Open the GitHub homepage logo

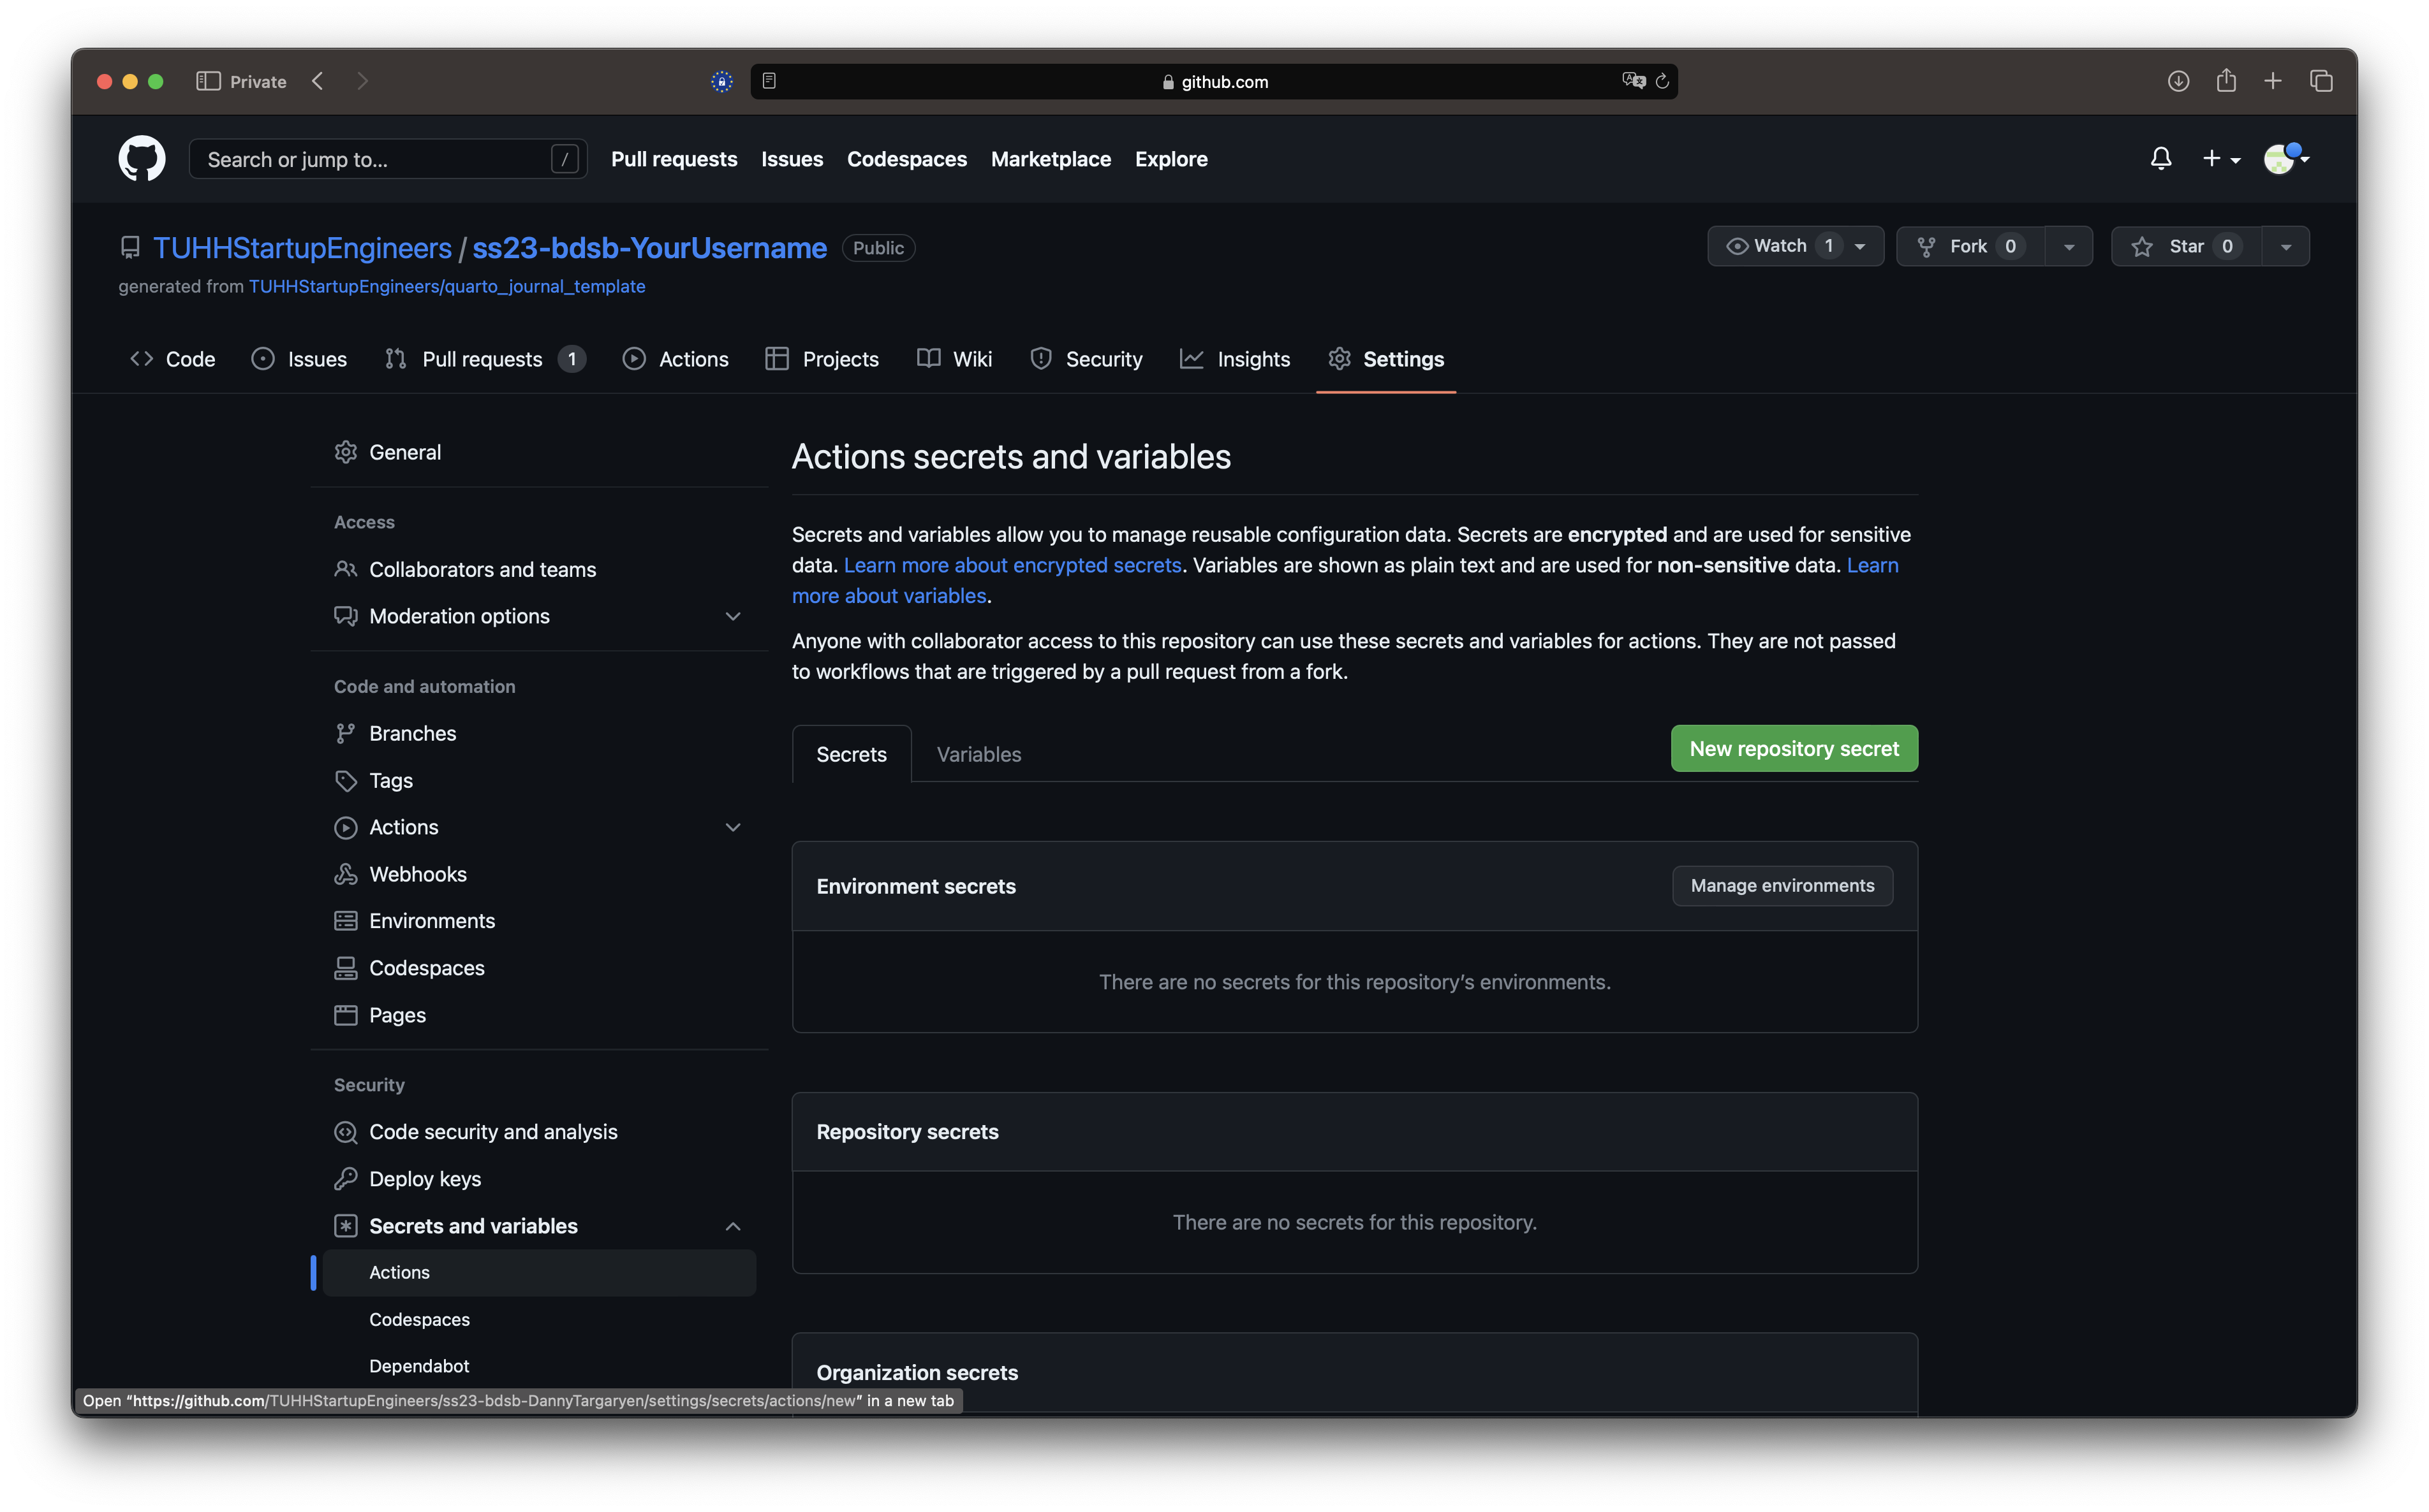pos(142,159)
